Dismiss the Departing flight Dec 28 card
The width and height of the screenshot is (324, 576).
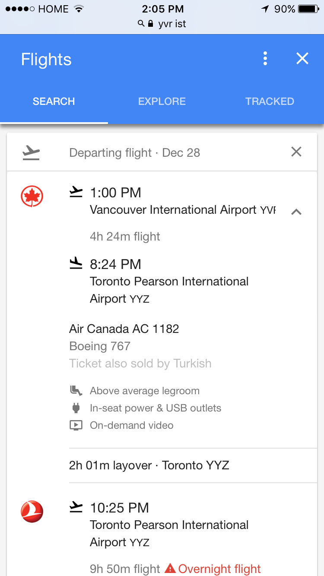pos(296,152)
